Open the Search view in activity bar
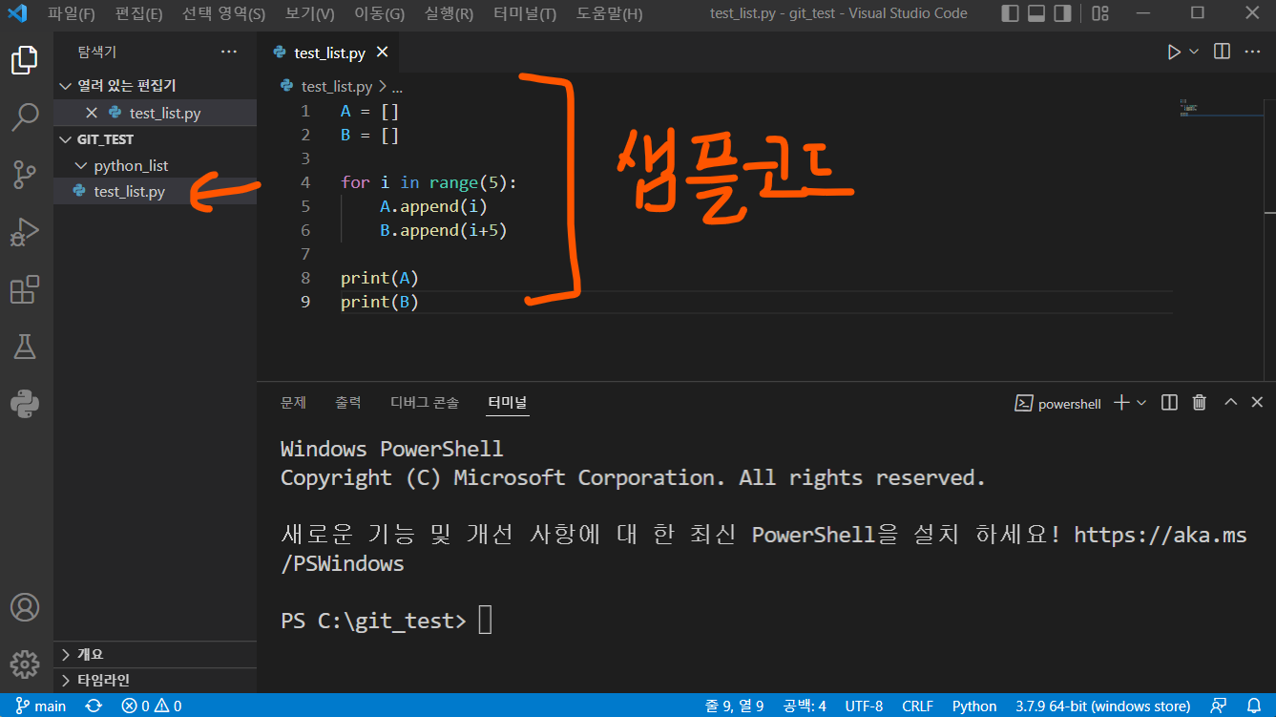 (25, 117)
